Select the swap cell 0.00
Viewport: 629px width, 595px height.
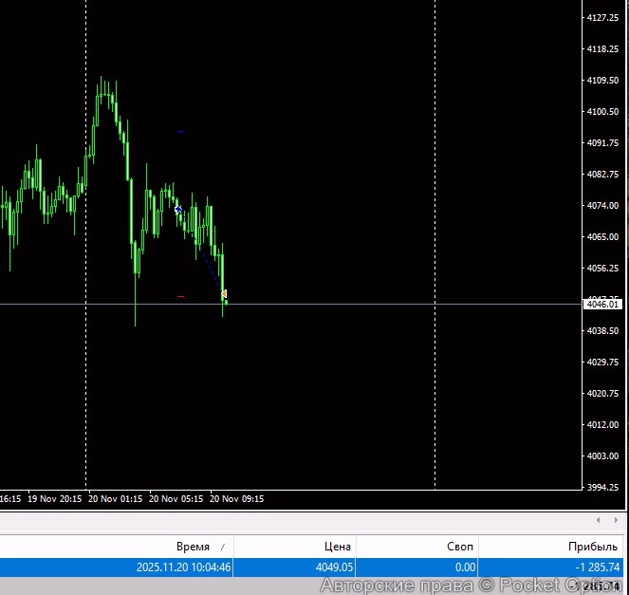tap(465, 567)
